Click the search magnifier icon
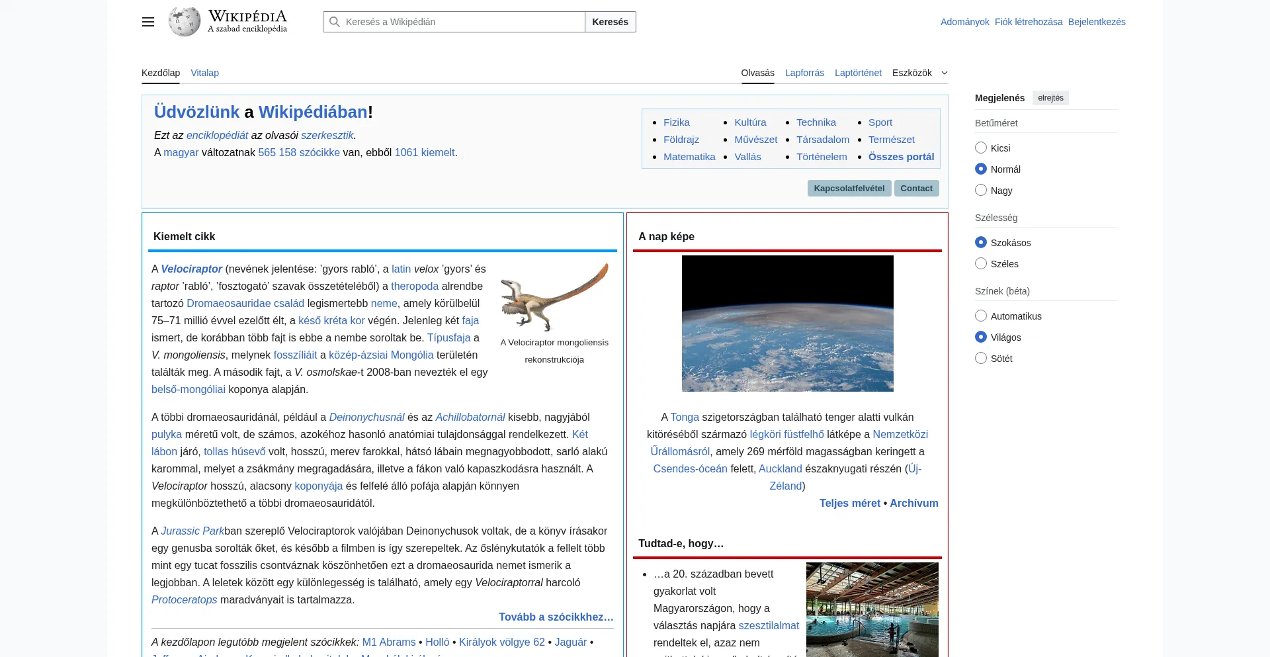Image resolution: width=1270 pixels, height=657 pixels. [x=335, y=22]
